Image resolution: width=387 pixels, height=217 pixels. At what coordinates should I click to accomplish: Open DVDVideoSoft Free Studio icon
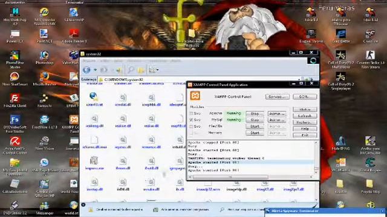pyautogui.click(x=15, y=123)
